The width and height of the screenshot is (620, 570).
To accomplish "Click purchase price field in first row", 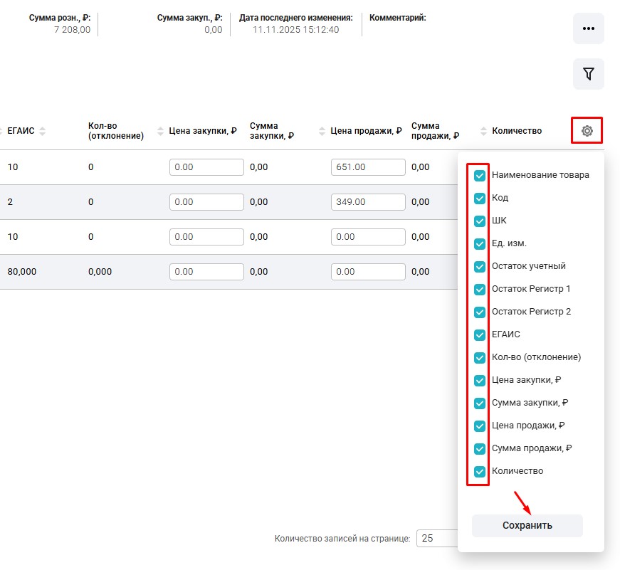I will click(x=206, y=167).
